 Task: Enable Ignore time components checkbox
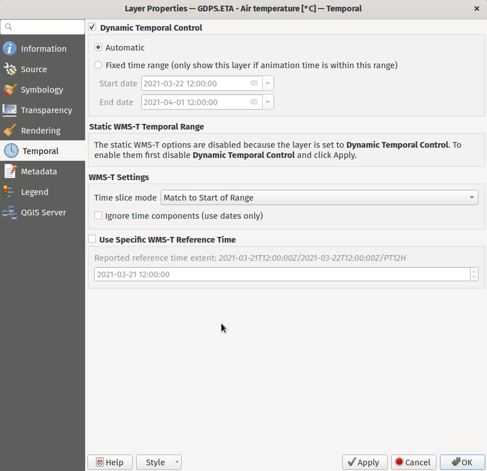coord(99,216)
